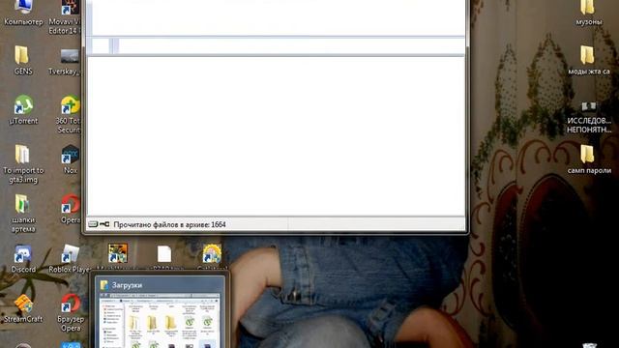Viewport: 619px width, 348px height.
Task: Click the 'Загрузки' preview window title
Action: (127, 285)
